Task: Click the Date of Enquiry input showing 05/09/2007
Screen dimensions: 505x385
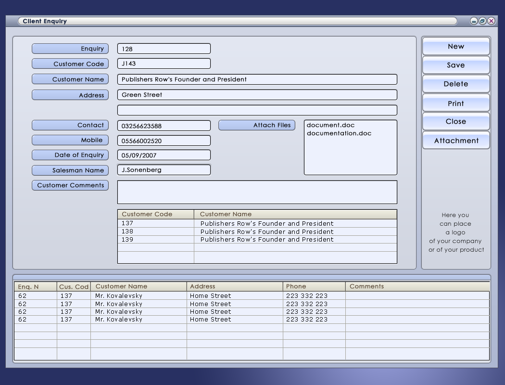Action: (x=164, y=154)
